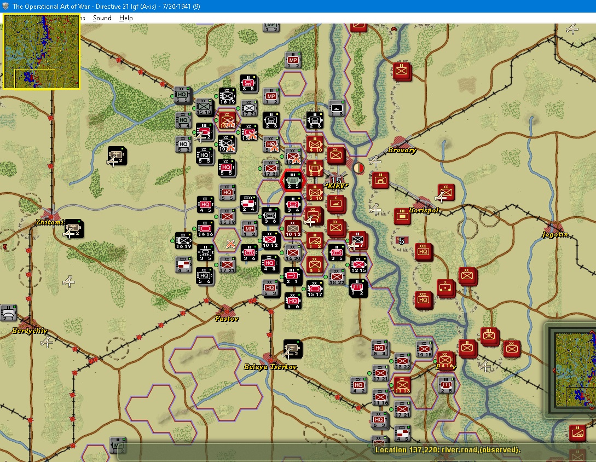Screen dimensions: 596x462
Task: Click the red left arrow on the lower-right minimap
Action: (554, 370)
